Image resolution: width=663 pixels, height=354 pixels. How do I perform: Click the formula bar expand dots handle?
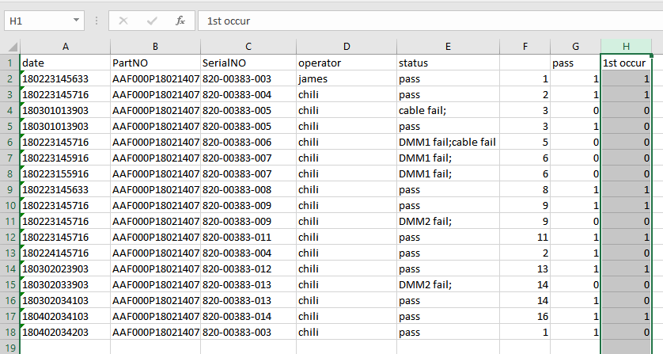tap(97, 21)
